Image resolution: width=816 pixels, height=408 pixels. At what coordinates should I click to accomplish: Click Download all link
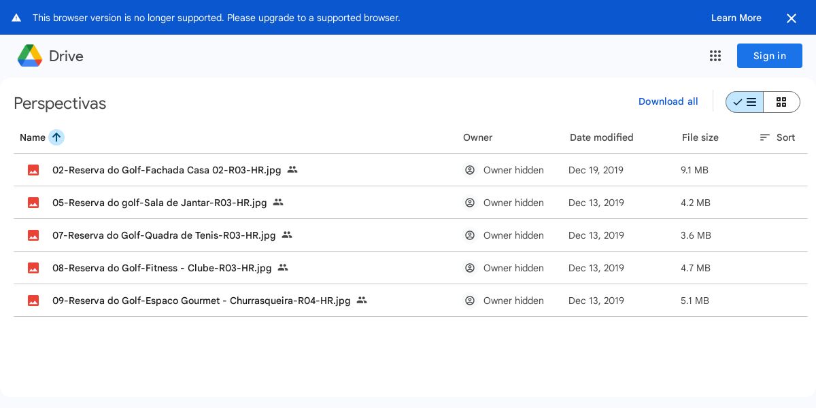pos(668,101)
